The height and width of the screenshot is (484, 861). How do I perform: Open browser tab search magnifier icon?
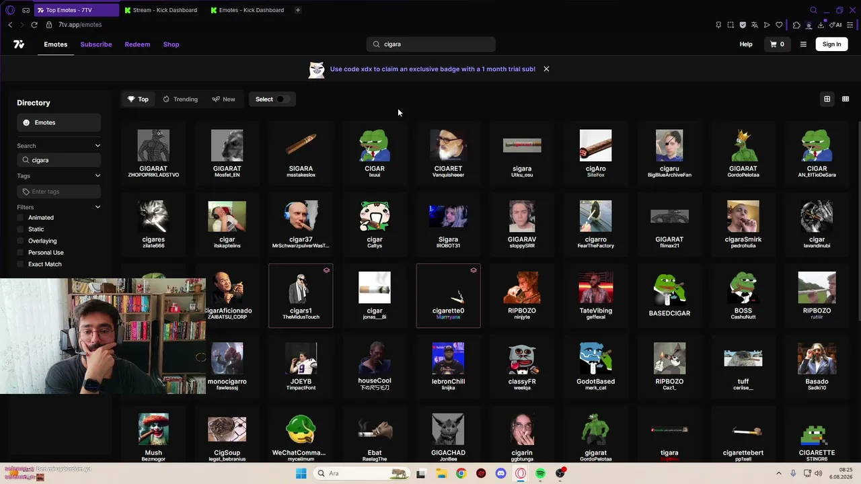pyautogui.click(x=813, y=10)
